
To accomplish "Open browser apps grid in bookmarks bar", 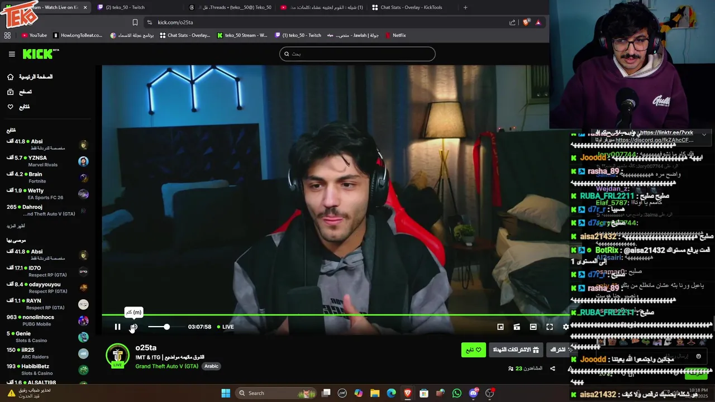I will [x=7, y=35].
